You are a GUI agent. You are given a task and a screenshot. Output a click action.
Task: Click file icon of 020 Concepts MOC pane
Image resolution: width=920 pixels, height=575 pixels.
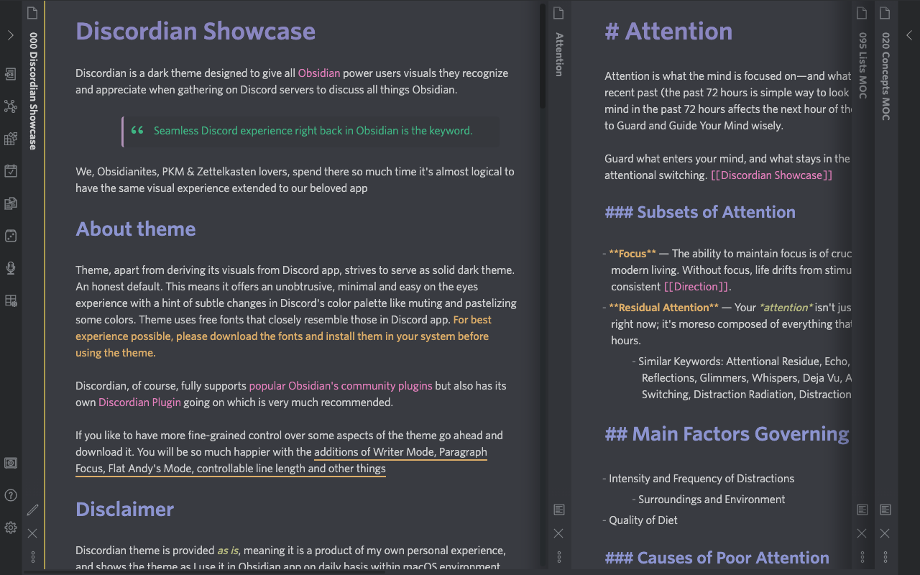point(885,13)
